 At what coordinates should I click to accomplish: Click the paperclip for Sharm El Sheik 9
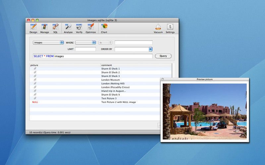click(35, 94)
